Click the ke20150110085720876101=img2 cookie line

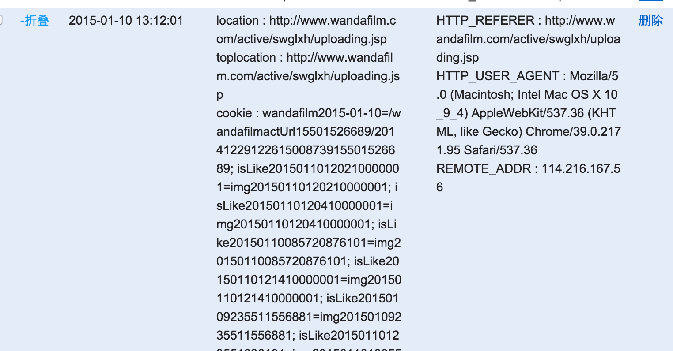pos(309,243)
